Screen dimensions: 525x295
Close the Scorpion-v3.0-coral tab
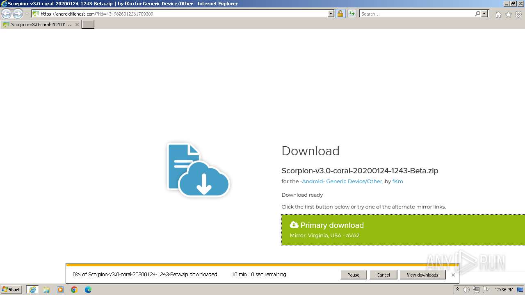tap(77, 25)
